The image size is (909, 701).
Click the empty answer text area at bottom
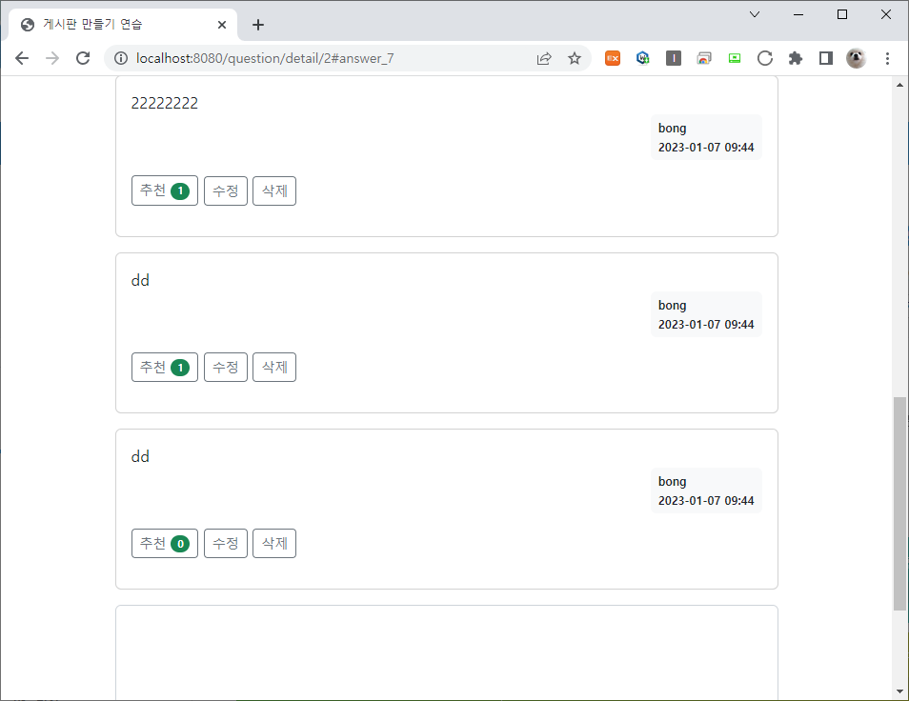[x=446, y=653]
